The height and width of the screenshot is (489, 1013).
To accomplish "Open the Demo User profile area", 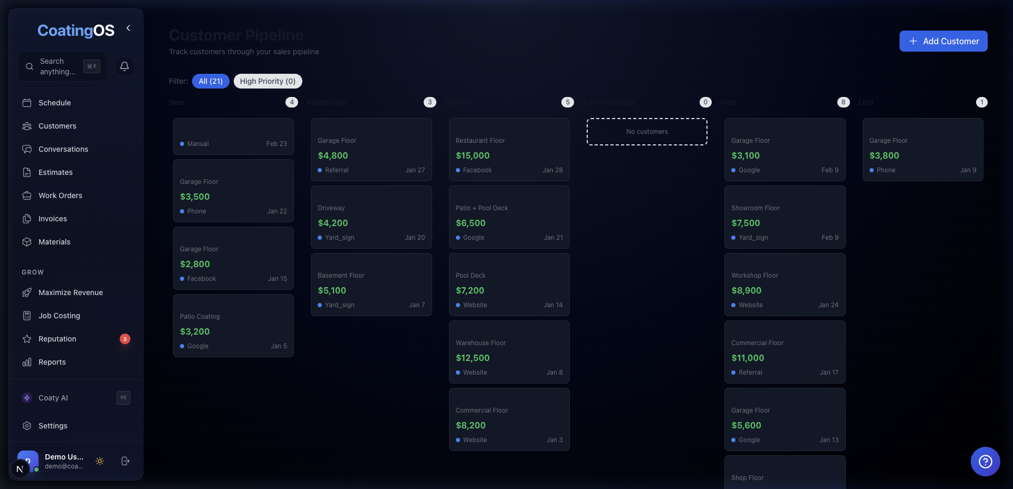I will 63,461.
